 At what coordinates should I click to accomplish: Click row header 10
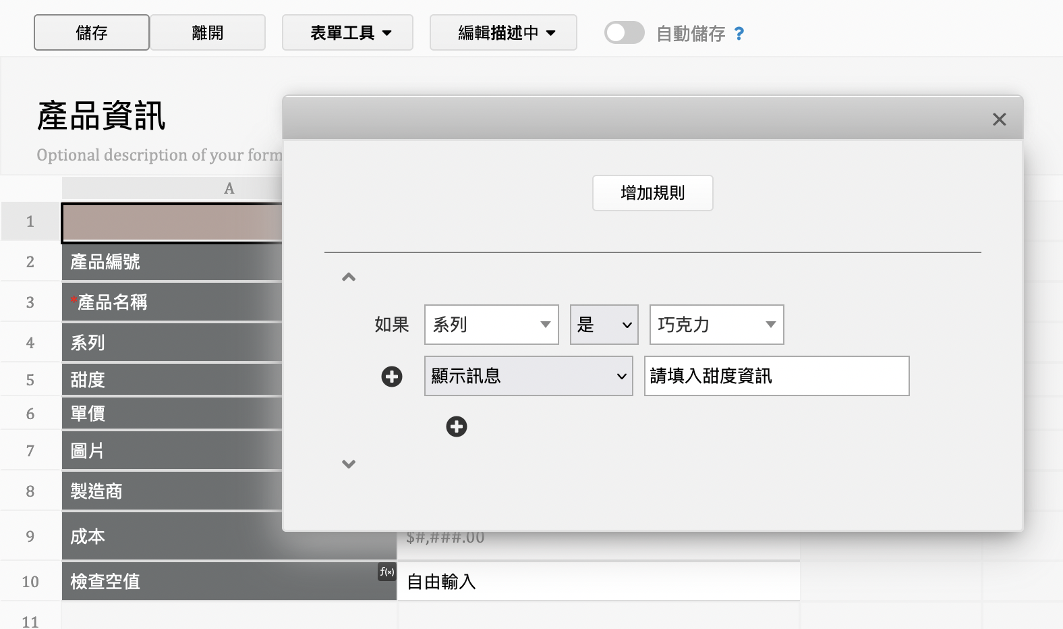point(30,582)
